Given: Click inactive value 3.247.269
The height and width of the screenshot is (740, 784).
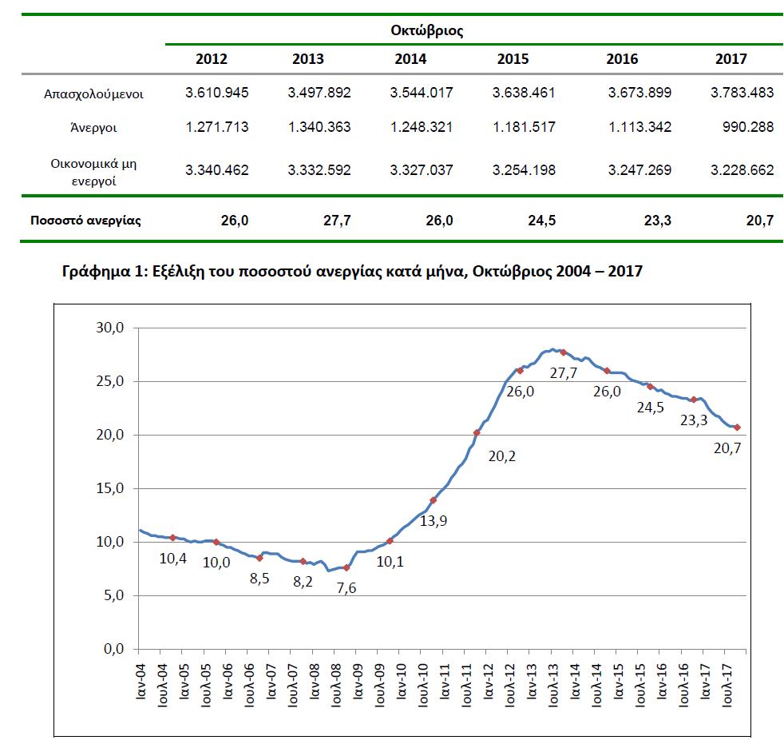Looking at the screenshot, I should click(640, 170).
